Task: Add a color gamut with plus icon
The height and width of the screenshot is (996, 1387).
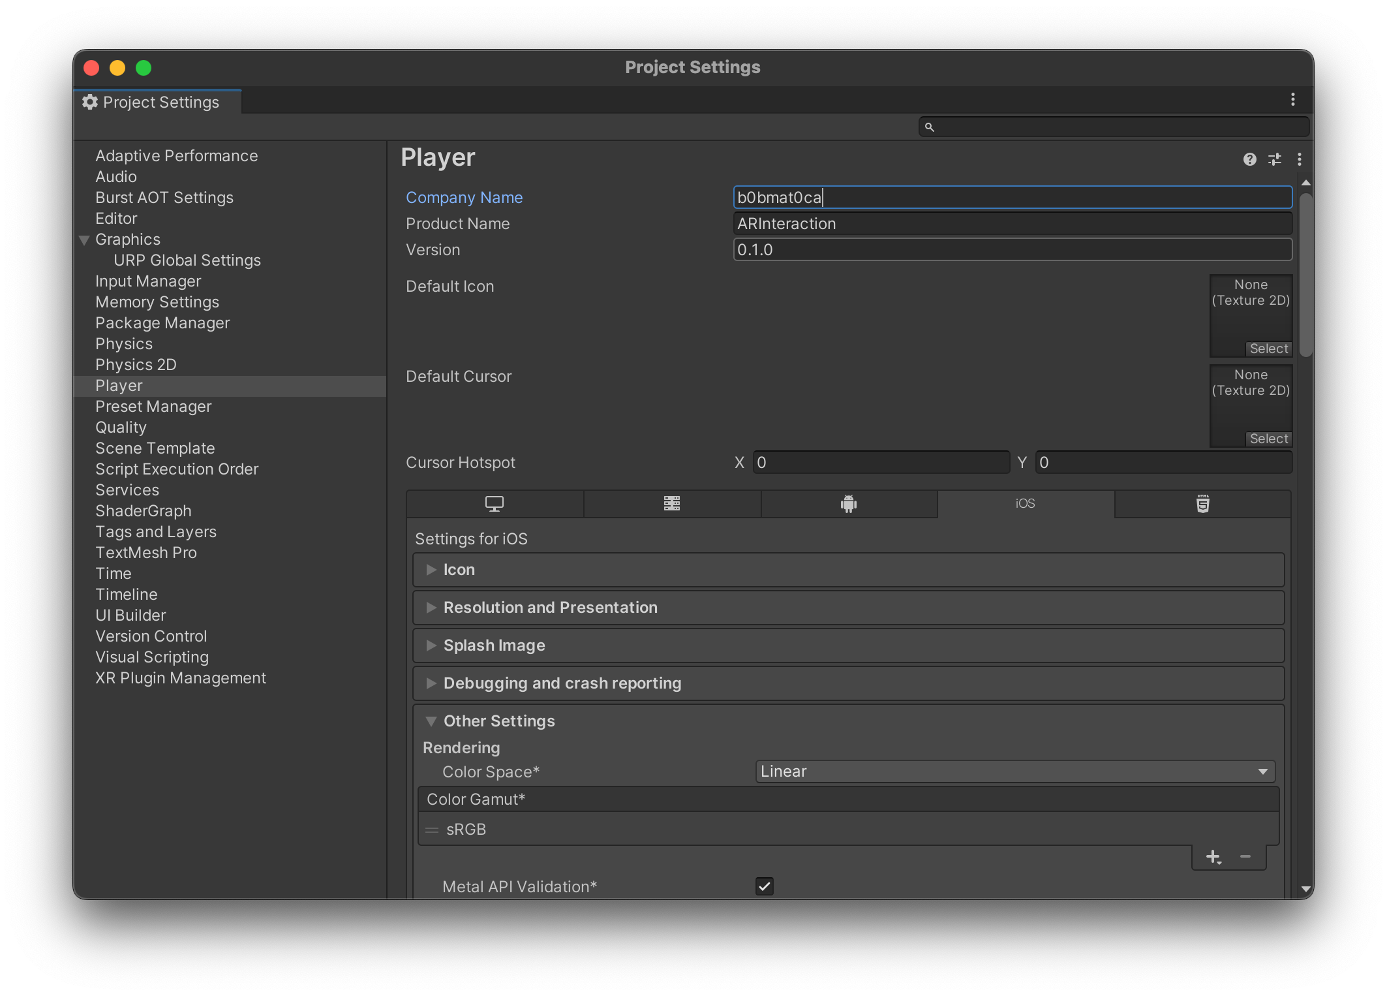Action: click(x=1213, y=857)
